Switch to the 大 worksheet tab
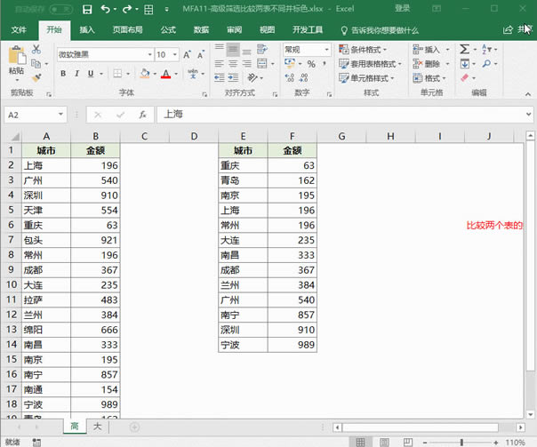This screenshot has width=537, height=447. click(x=96, y=427)
